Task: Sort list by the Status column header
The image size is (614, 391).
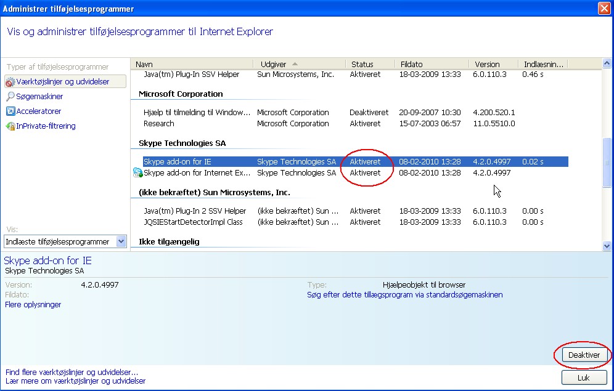Action: click(x=370, y=64)
